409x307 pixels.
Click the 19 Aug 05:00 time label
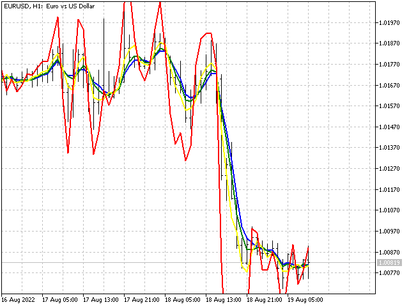coord(305,300)
